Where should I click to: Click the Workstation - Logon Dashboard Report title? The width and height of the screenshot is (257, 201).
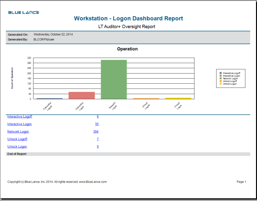coord(128,19)
